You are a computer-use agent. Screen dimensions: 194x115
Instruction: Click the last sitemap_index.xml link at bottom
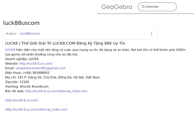click(x=36, y=109)
